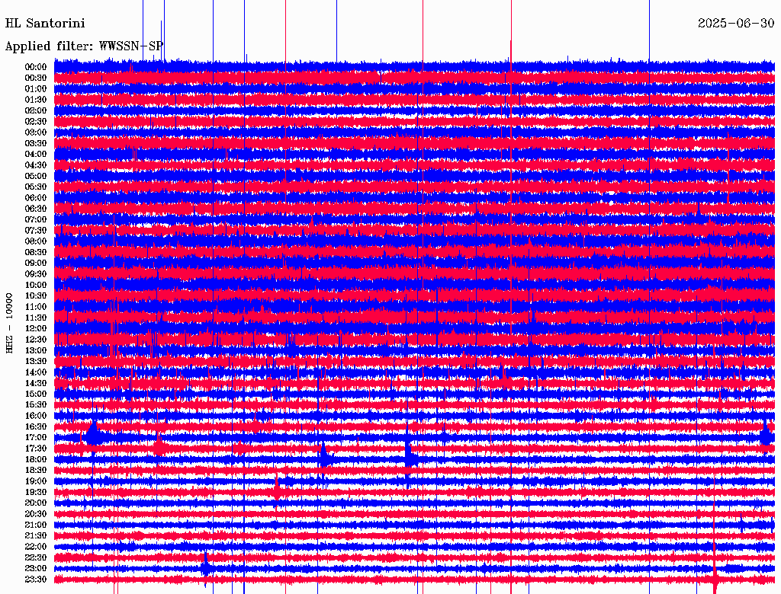Click the 19:00 time label
This screenshot has height=594, width=781.
[x=36, y=481]
